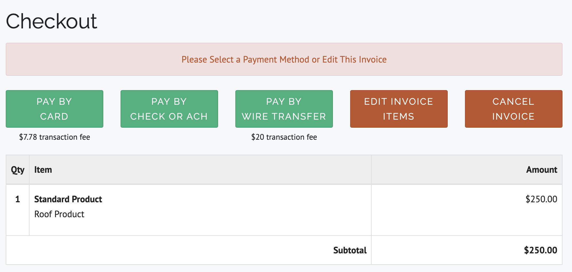Click the Qty column header
572x272 pixels.
click(x=18, y=170)
